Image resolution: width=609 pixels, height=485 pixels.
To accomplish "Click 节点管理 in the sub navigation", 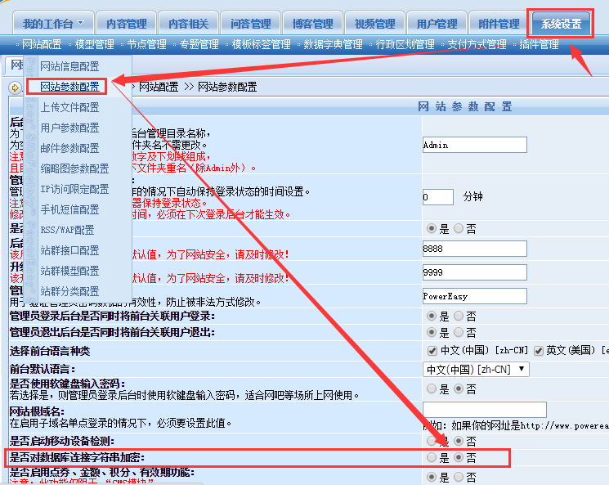I will pos(146,45).
